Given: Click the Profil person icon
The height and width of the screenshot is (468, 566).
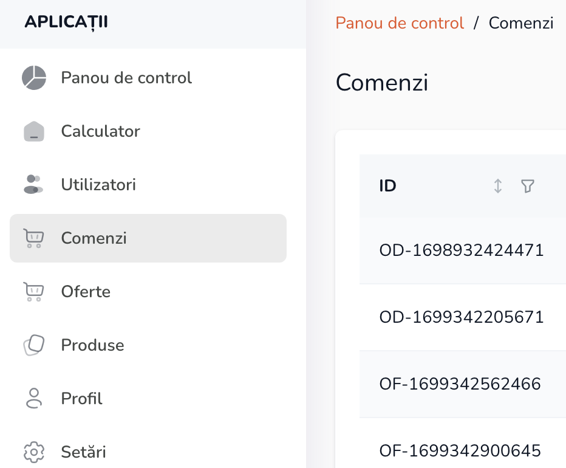Looking at the screenshot, I should [34, 399].
